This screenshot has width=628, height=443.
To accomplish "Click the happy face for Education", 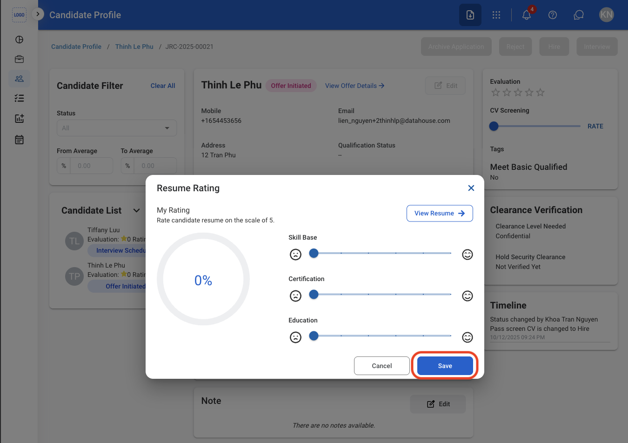I will [x=468, y=337].
